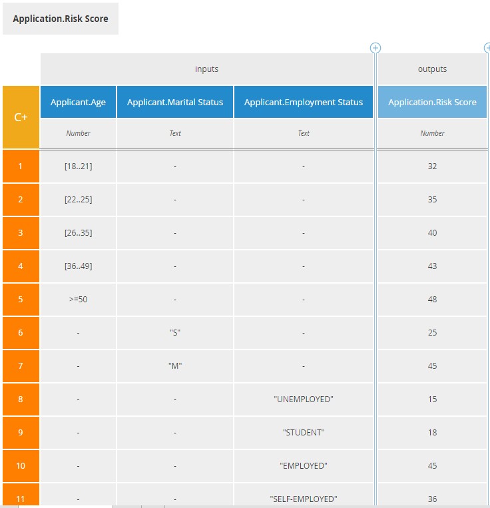Open the Number type under Applicant.Age
The height and width of the screenshot is (508, 490).
(x=78, y=133)
